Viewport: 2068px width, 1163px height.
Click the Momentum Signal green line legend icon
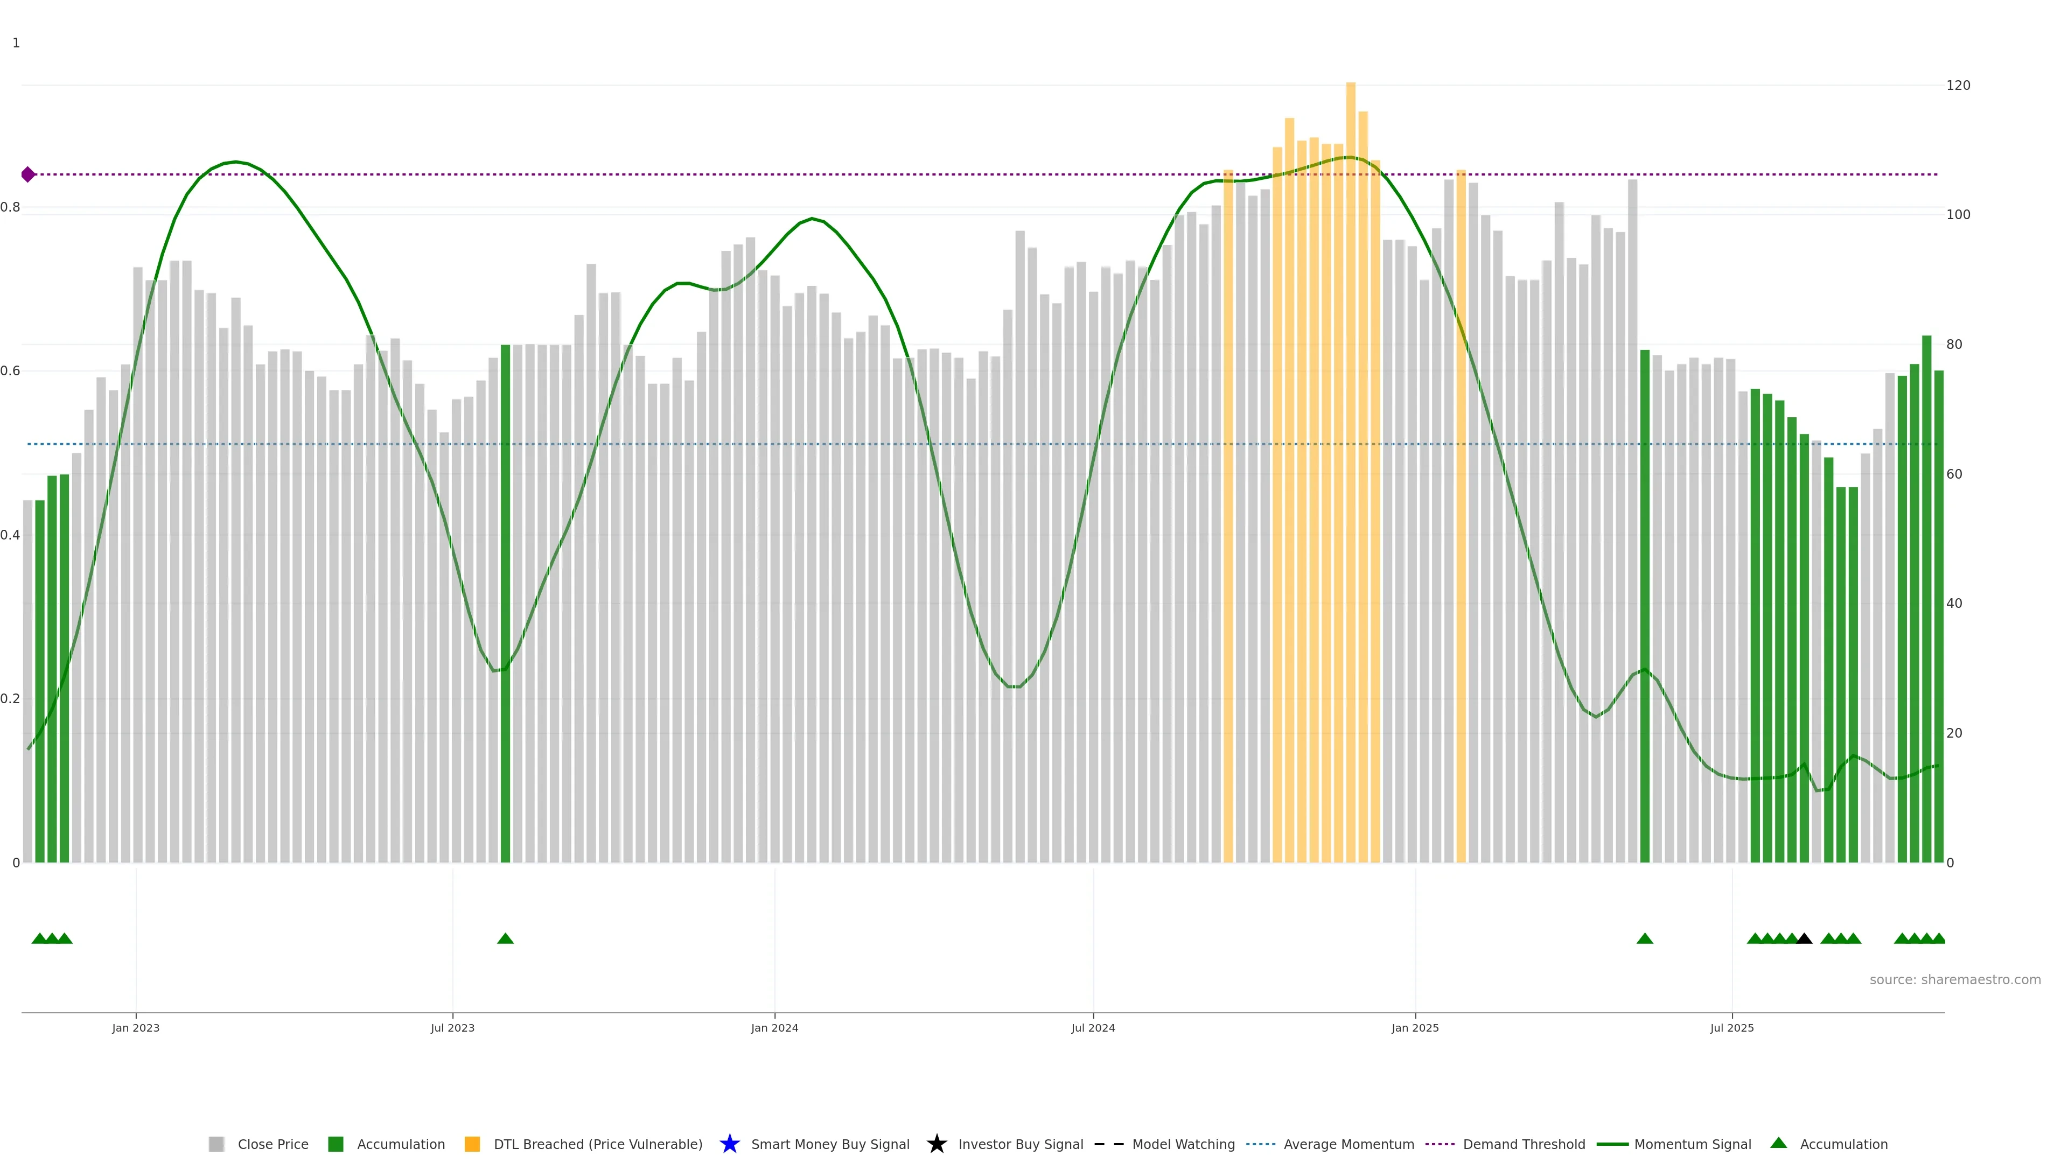(1612, 1144)
